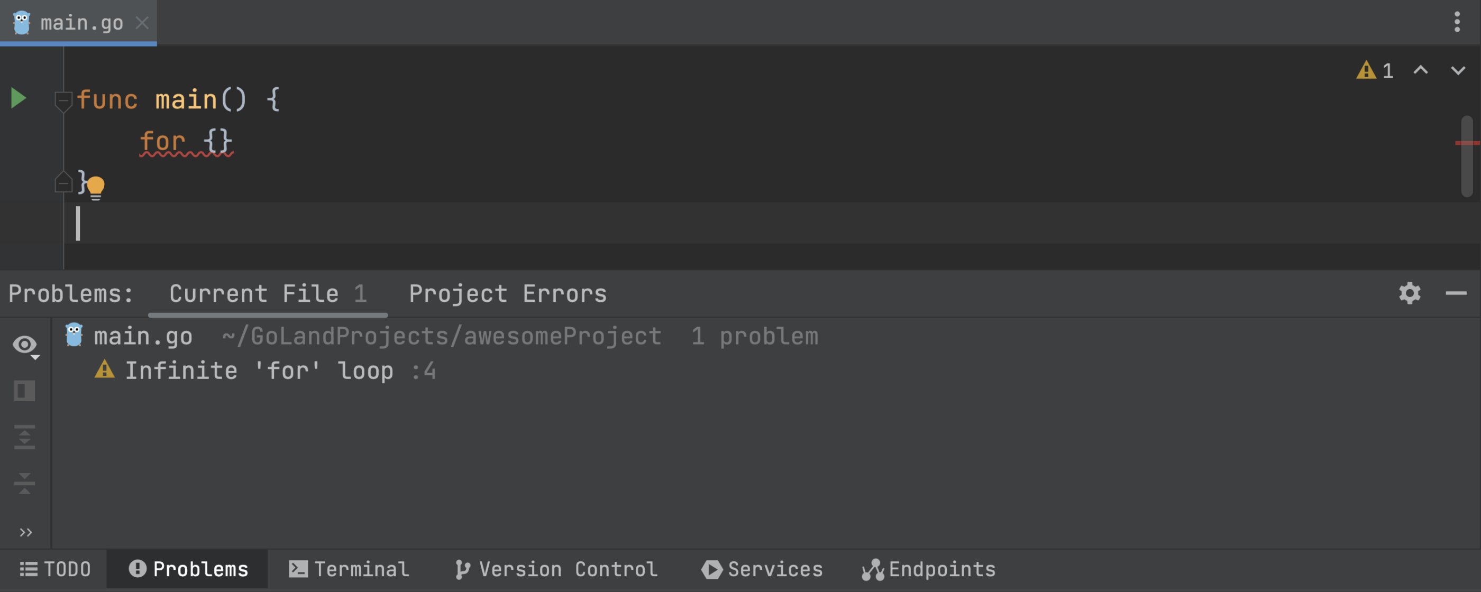
Task: Click warning indicator in editor corner
Action: click(1375, 71)
